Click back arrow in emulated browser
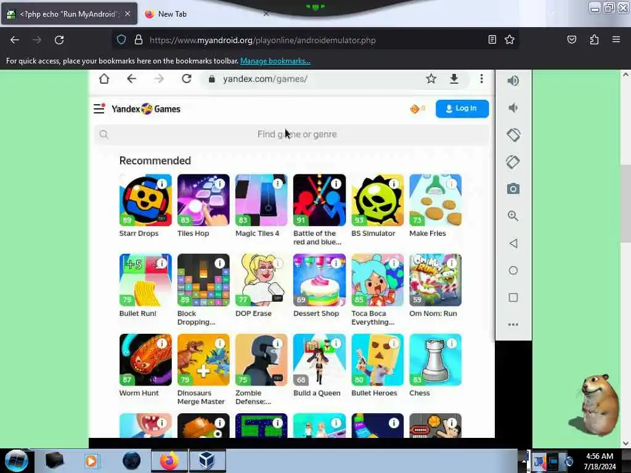Screen dimensions: 631x473 tap(132, 79)
